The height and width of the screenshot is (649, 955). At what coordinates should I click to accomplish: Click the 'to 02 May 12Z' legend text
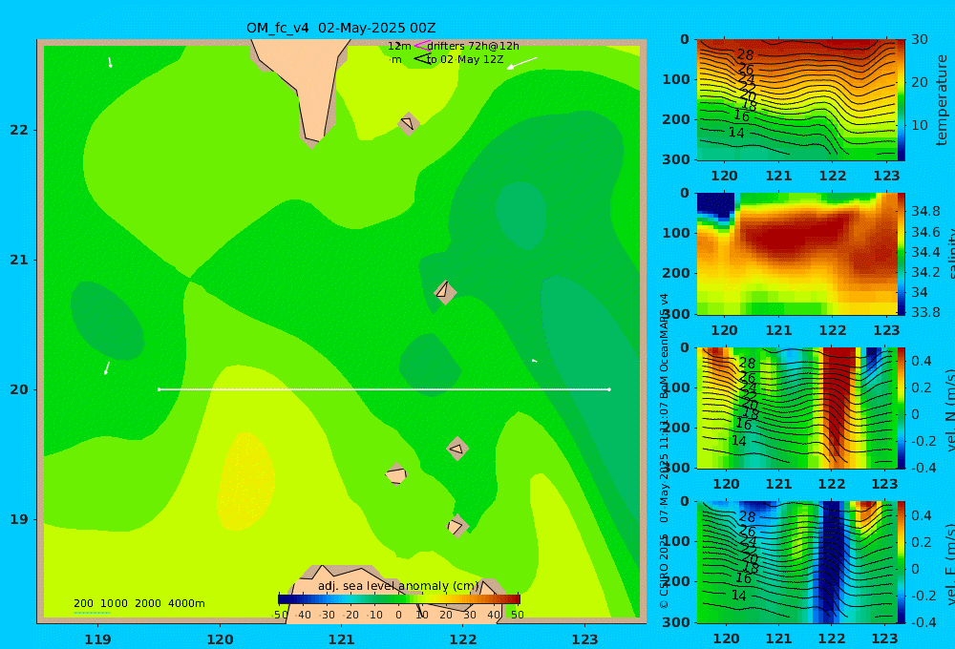[465, 59]
